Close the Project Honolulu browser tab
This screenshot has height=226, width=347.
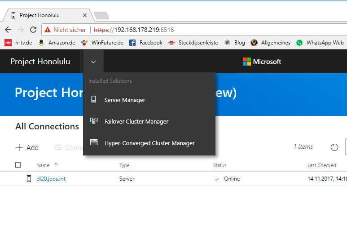click(x=85, y=15)
